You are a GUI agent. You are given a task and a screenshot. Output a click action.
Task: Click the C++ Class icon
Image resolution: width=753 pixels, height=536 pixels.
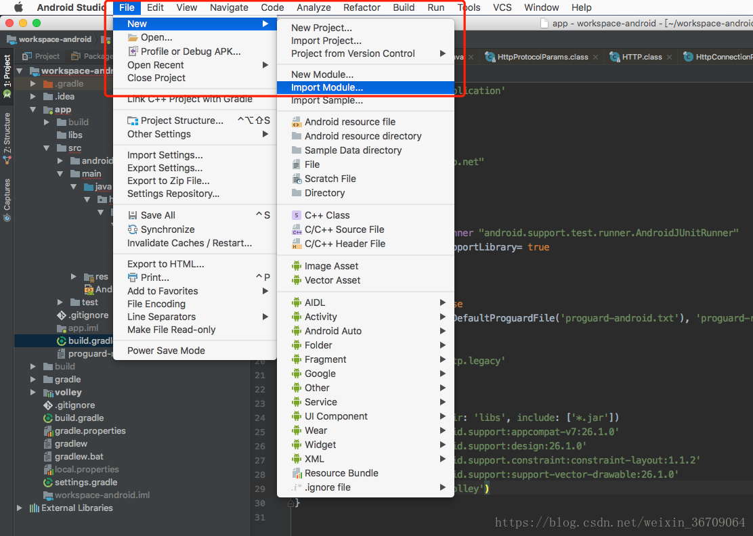[x=297, y=215]
